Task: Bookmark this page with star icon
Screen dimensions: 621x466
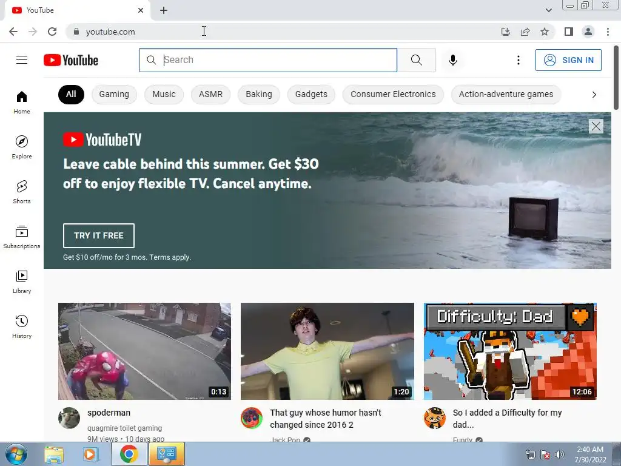Action: click(545, 32)
